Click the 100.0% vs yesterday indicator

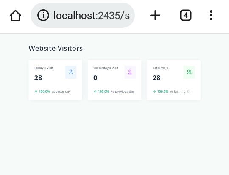point(53,92)
